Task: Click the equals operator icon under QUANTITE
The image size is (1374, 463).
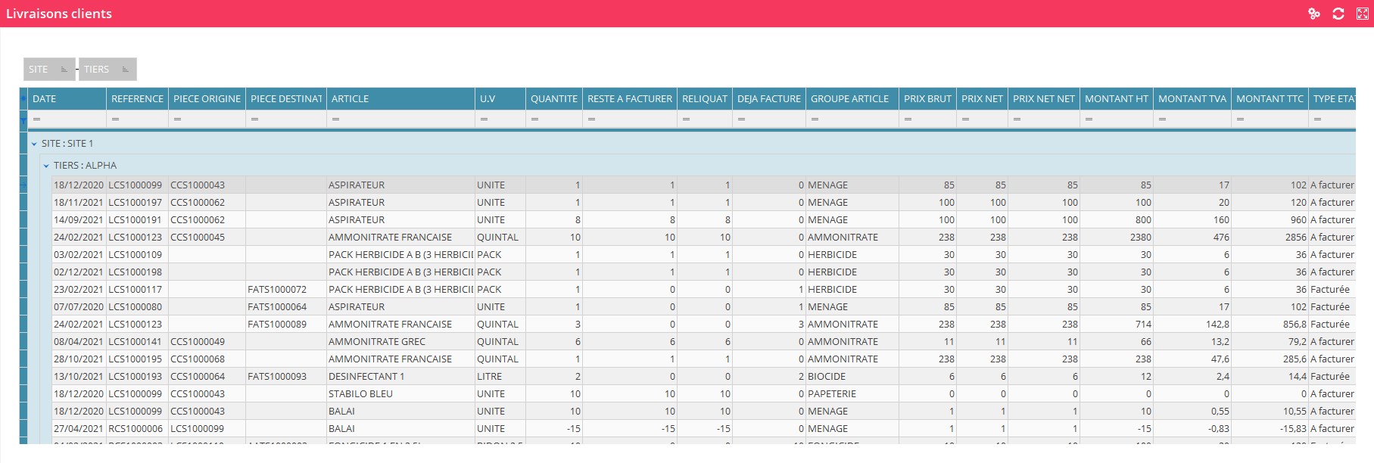Action: (x=534, y=120)
